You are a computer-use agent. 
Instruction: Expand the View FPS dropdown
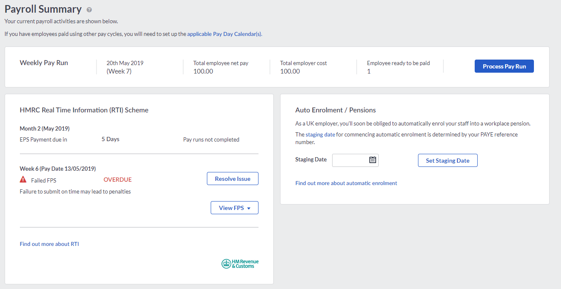[234, 208]
